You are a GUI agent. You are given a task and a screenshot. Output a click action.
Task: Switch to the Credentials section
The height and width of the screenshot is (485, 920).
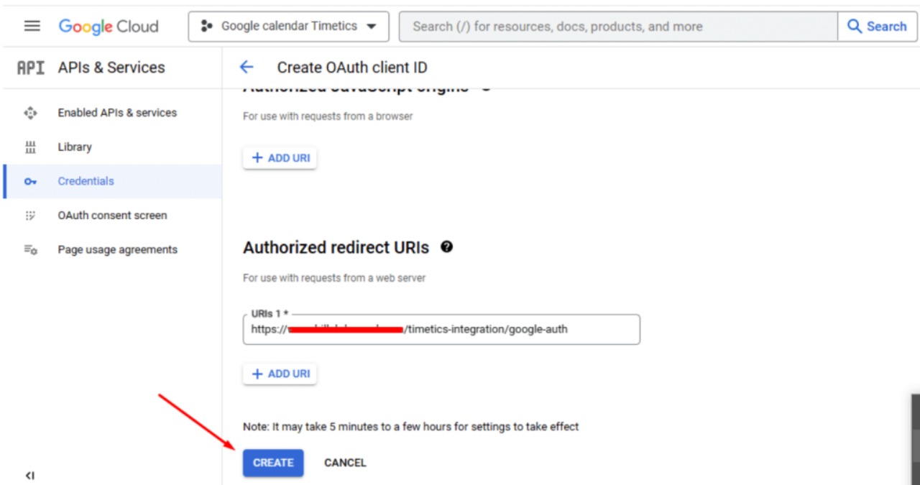click(x=86, y=181)
